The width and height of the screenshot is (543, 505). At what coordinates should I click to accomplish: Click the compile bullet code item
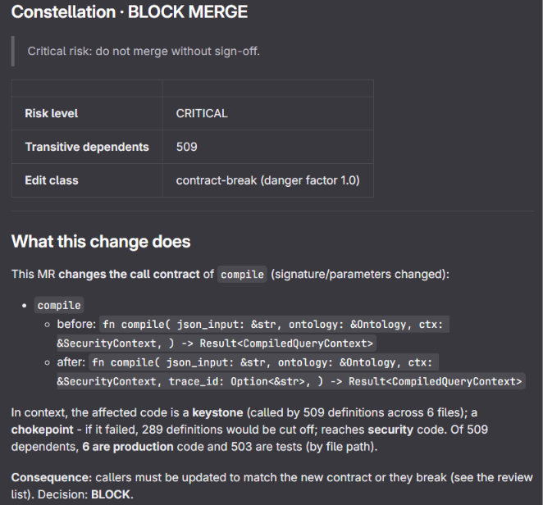[59, 305]
